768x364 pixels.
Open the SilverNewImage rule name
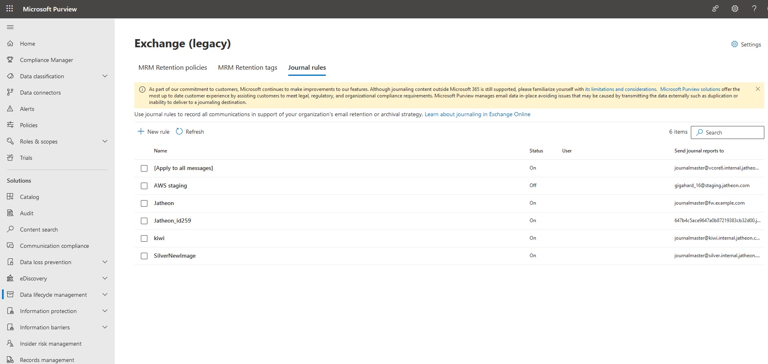(175, 256)
